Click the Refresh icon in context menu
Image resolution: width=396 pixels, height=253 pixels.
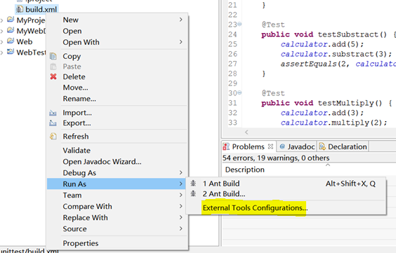(x=53, y=137)
